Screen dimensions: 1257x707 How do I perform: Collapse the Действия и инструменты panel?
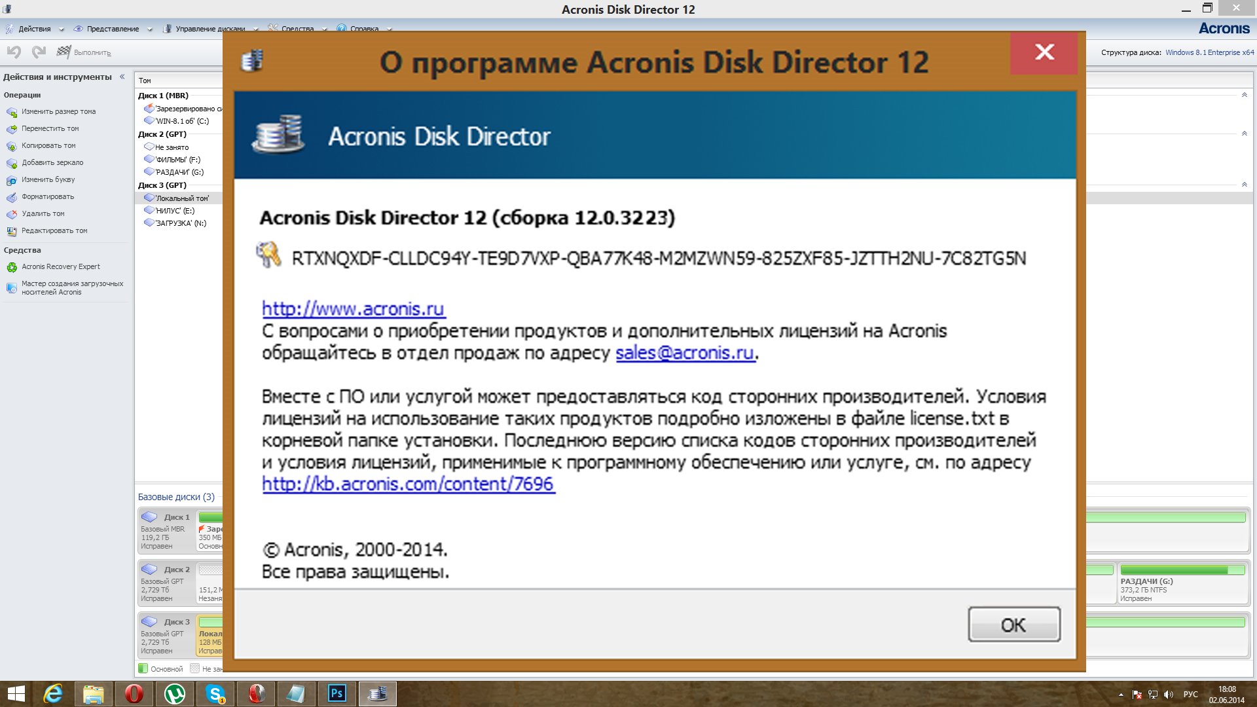(122, 77)
